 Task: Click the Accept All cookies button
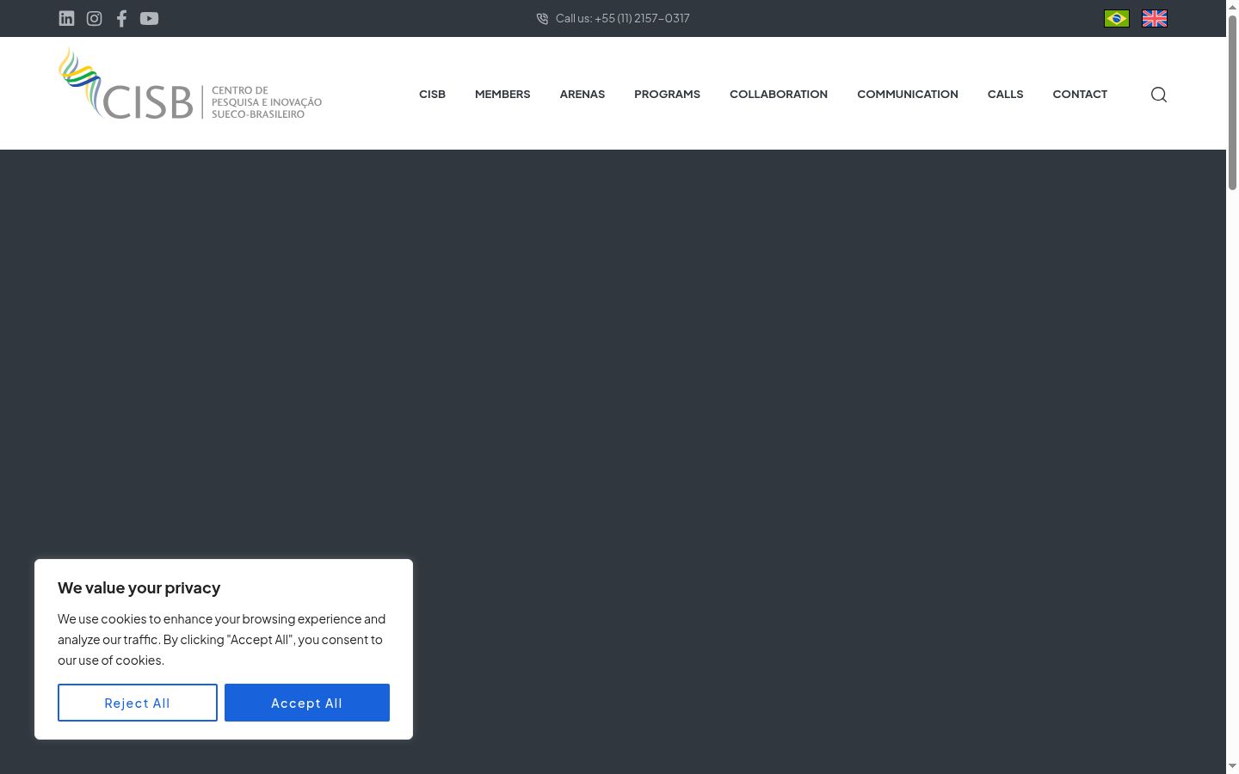tap(307, 703)
